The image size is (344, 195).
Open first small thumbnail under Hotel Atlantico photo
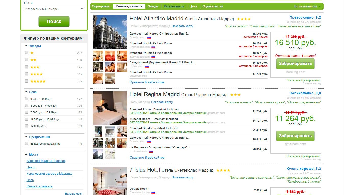tap(98, 56)
